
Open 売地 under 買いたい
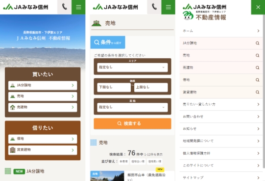pos(42,96)
